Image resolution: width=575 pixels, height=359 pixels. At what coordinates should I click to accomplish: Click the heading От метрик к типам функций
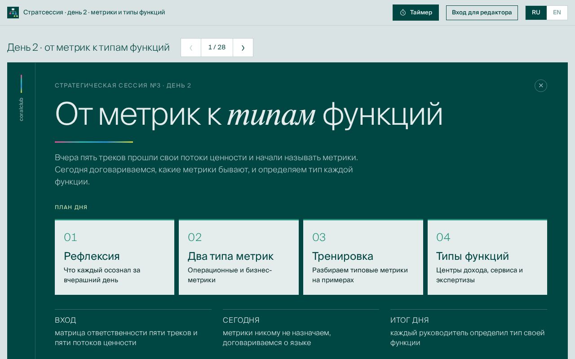[249, 114]
